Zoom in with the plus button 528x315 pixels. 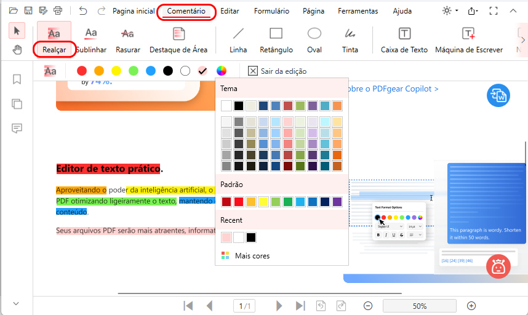coord(471,306)
